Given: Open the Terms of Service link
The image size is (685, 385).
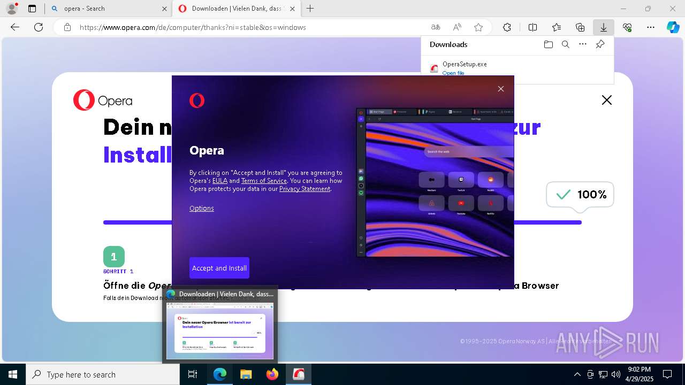Looking at the screenshot, I should [x=264, y=181].
